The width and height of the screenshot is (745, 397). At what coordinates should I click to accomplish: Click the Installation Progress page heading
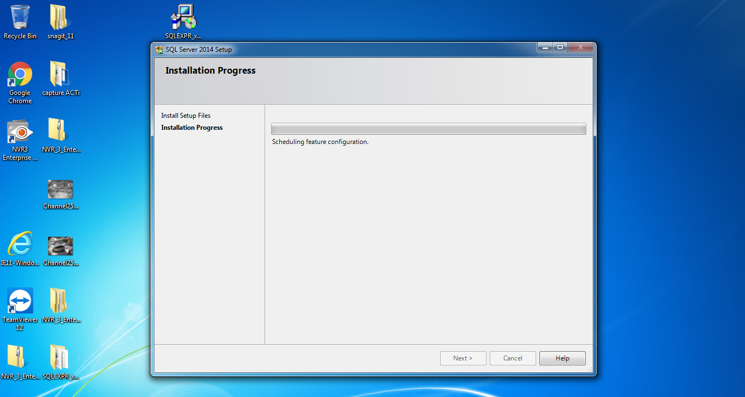click(211, 70)
